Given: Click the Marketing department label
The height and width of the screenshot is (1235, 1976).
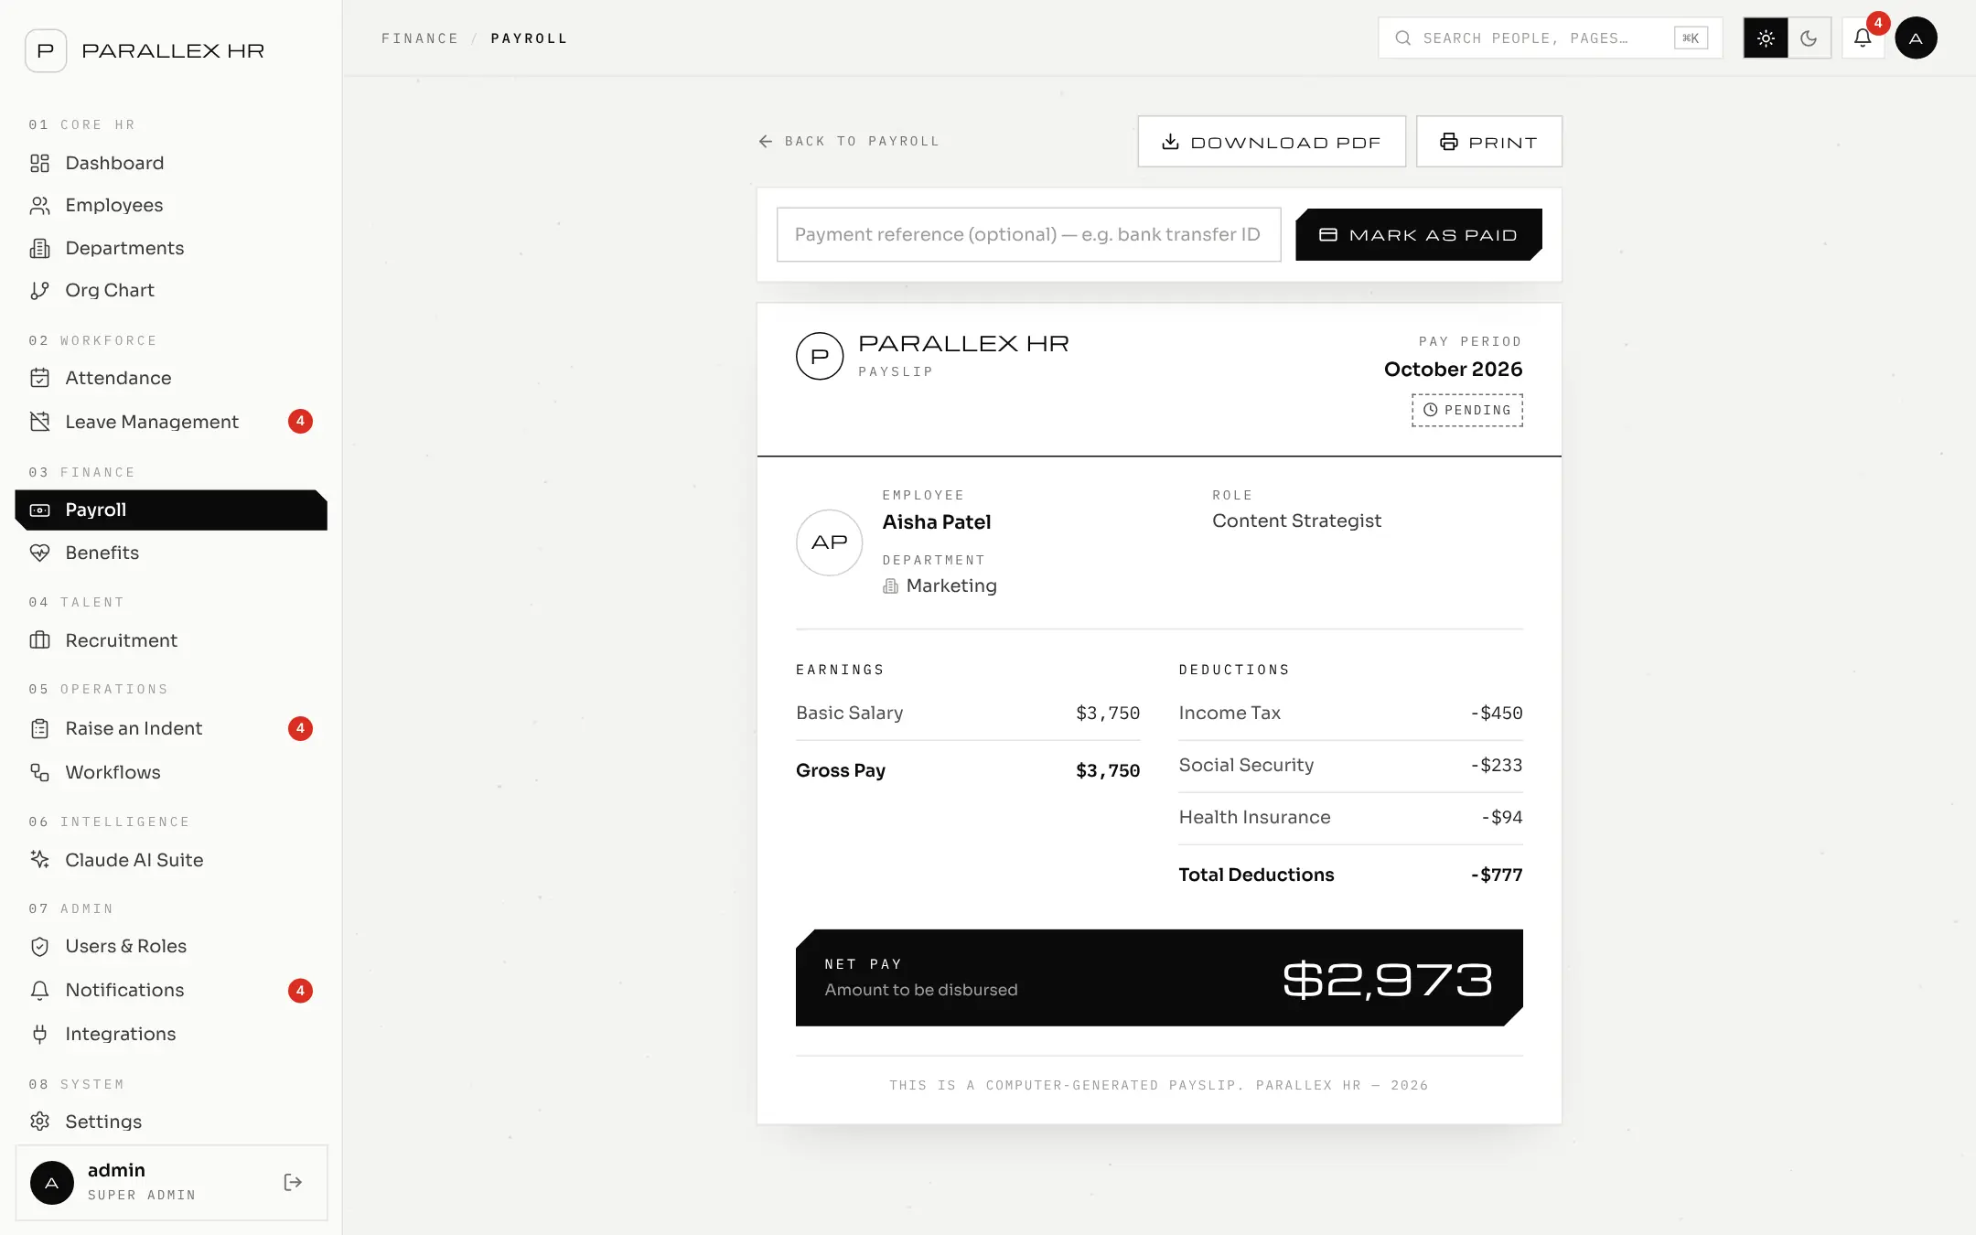Looking at the screenshot, I should point(950,586).
